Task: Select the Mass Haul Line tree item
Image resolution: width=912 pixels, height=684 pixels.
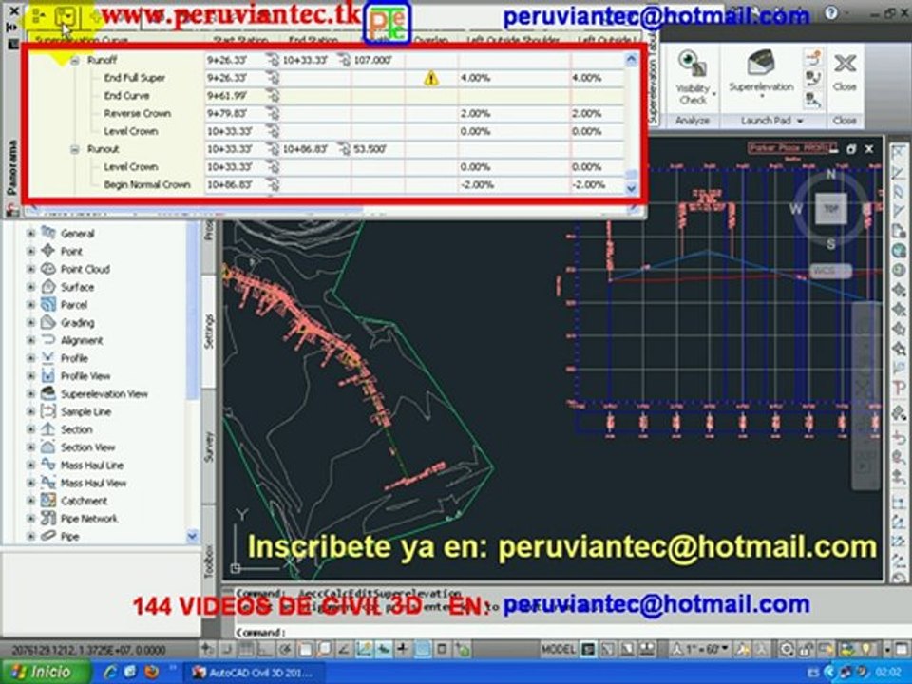Action: click(x=92, y=465)
